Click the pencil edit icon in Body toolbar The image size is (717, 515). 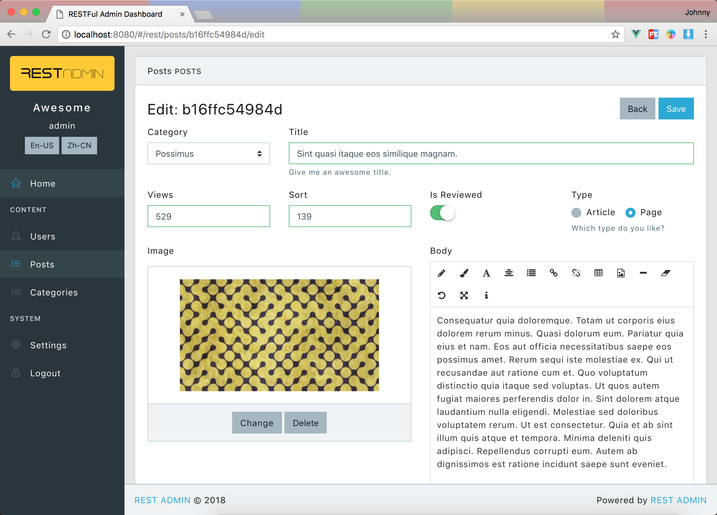pyautogui.click(x=441, y=273)
